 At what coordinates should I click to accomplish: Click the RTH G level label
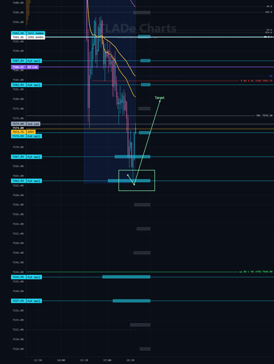click(x=269, y=32)
